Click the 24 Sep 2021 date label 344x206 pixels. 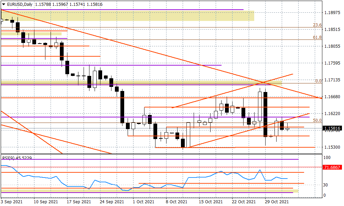(112, 202)
